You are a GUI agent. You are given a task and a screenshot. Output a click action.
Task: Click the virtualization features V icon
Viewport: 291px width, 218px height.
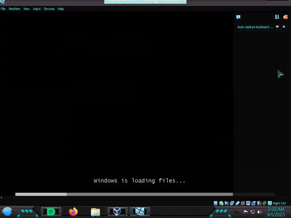(259, 203)
